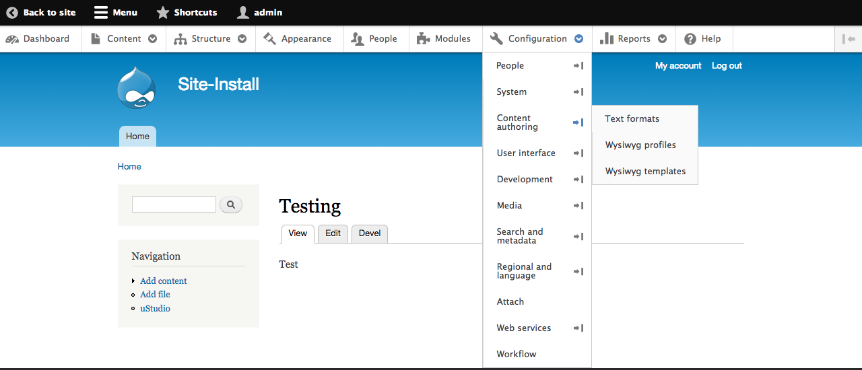Click the Home breadcrumb link

click(x=129, y=167)
